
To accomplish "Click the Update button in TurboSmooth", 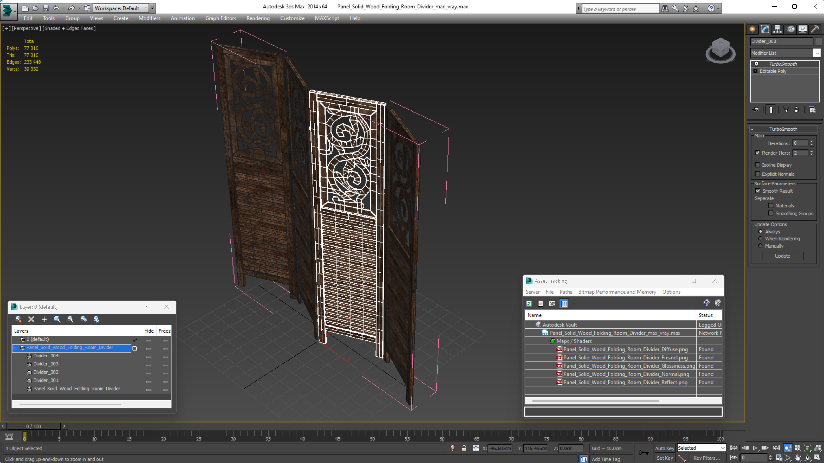I will tap(783, 256).
